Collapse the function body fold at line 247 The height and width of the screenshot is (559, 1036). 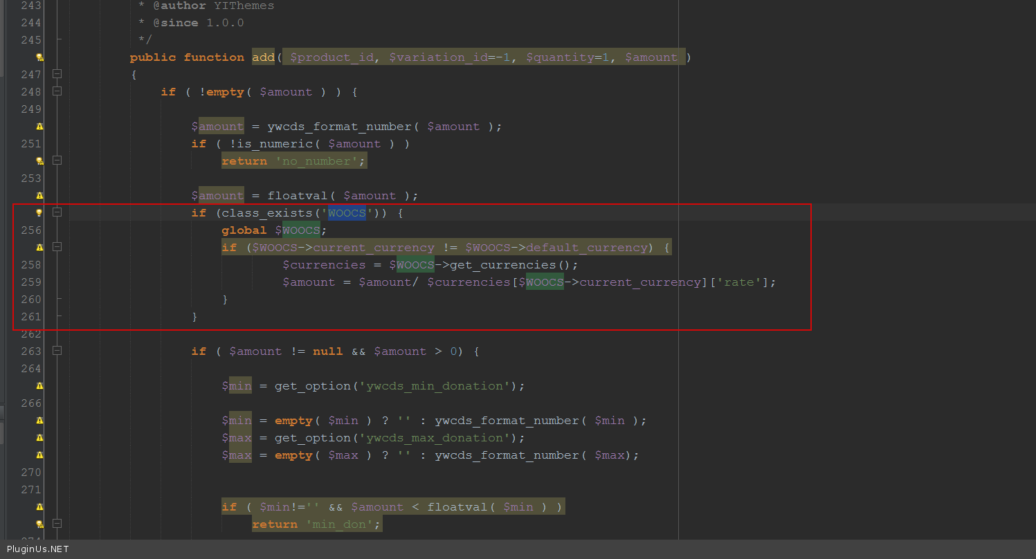tap(57, 74)
